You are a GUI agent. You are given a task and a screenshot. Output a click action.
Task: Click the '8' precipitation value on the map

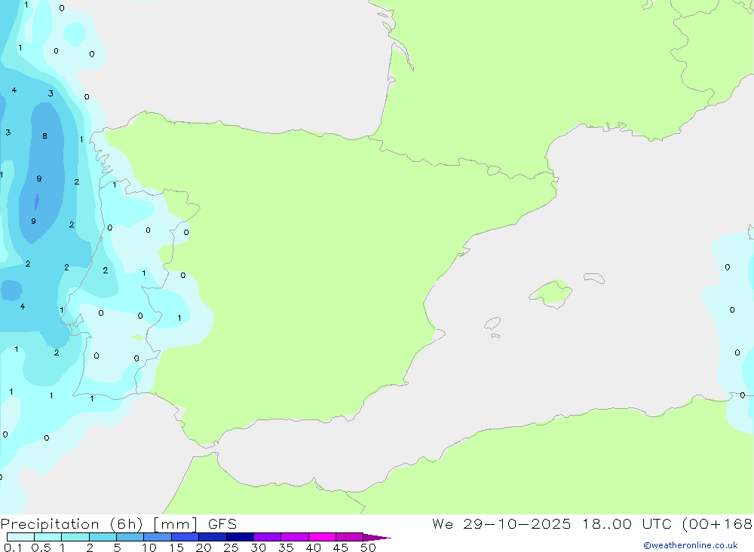point(44,136)
